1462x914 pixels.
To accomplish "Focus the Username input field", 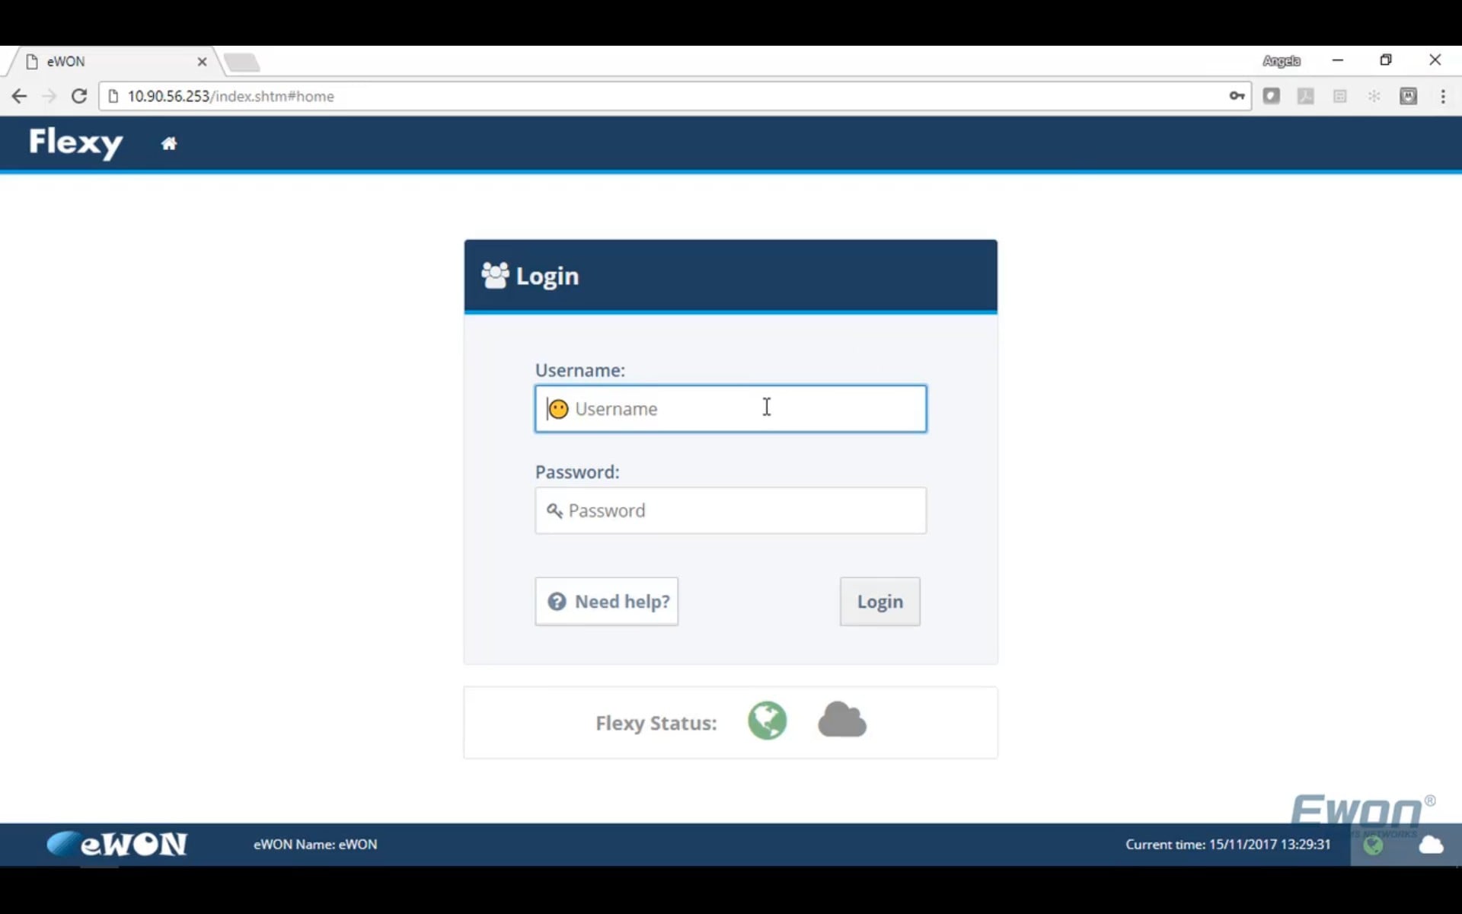I will (x=730, y=409).
